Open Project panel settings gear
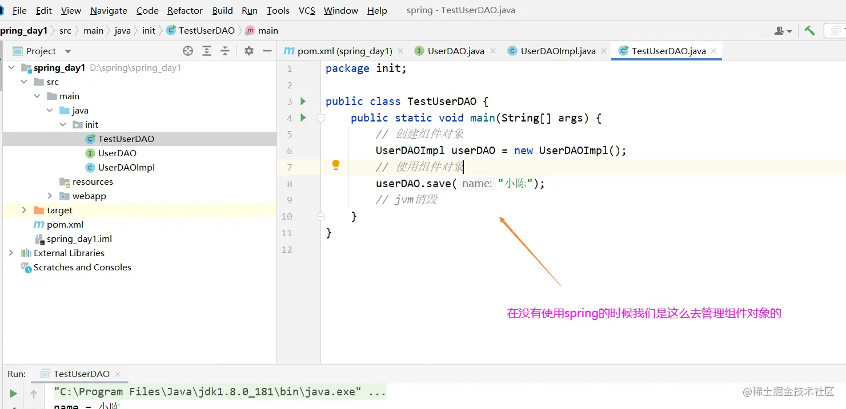This screenshot has width=846, height=409. pyautogui.click(x=248, y=51)
